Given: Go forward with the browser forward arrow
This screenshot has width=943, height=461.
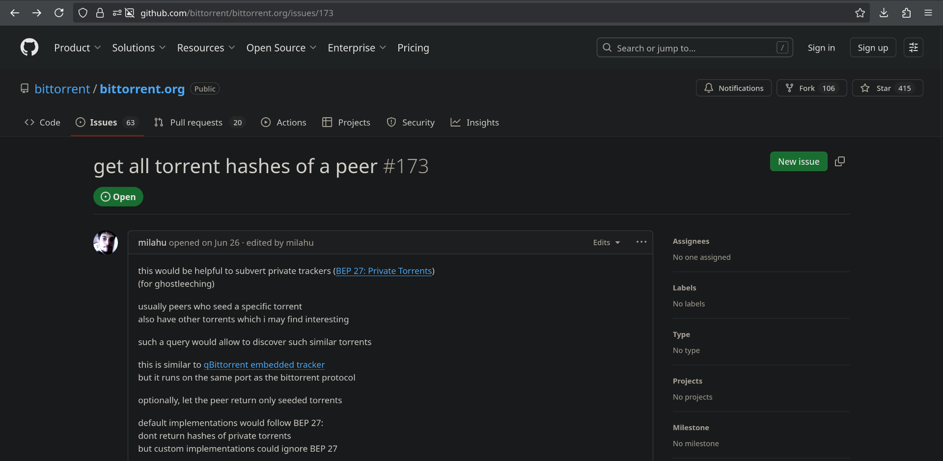Looking at the screenshot, I should (x=37, y=13).
